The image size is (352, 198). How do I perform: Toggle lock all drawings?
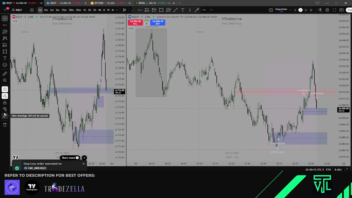(x=5, y=103)
